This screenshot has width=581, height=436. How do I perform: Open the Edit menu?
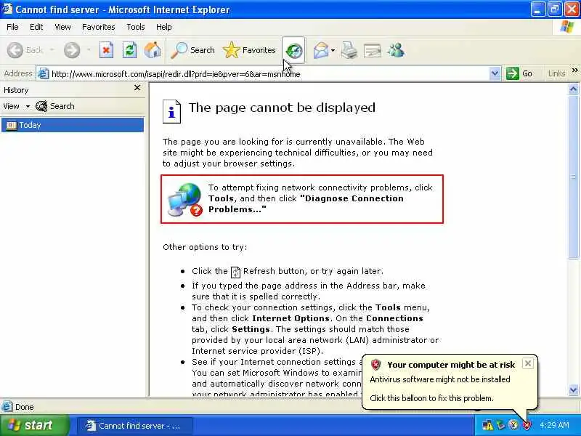tap(36, 27)
